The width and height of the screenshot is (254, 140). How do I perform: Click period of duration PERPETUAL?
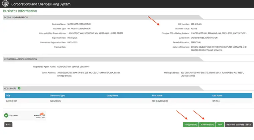[x=196, y=42]
